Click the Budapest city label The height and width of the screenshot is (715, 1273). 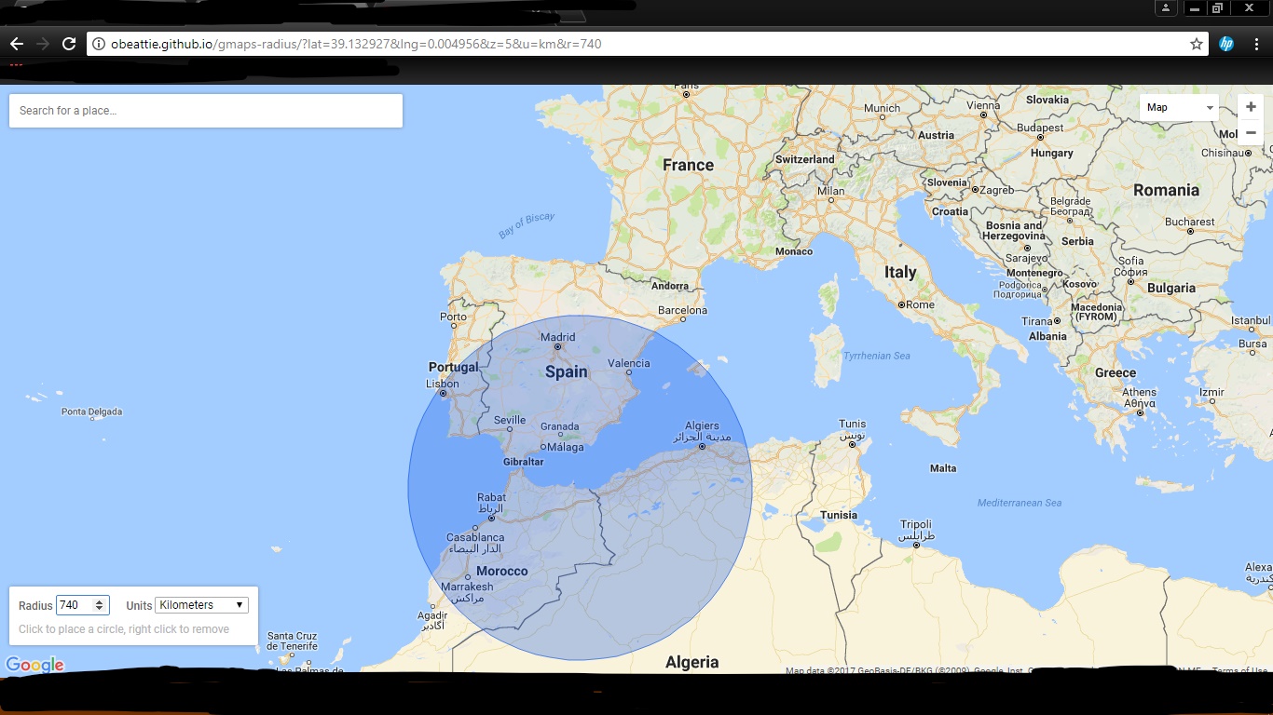[1040, 128]
